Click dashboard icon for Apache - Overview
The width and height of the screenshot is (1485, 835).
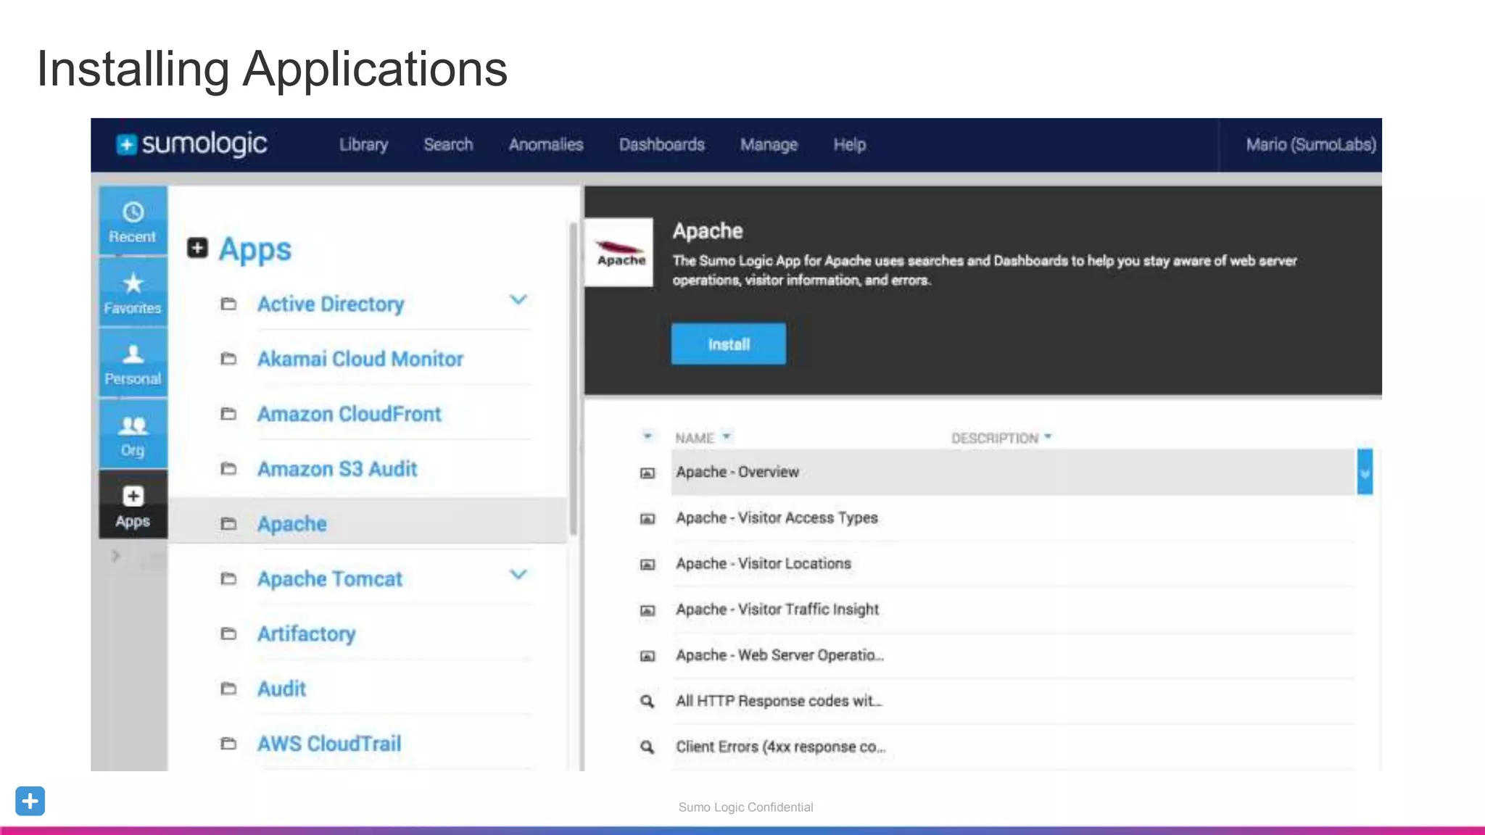pos(648,473)
